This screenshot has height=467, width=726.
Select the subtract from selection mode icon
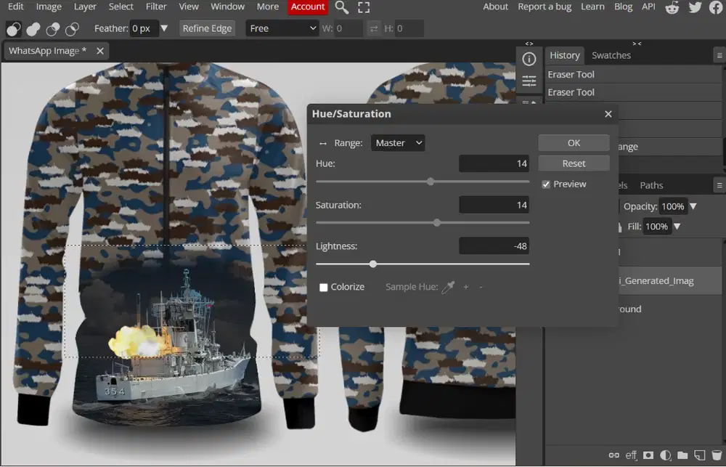pyautogui.click(x=52, y=29)
